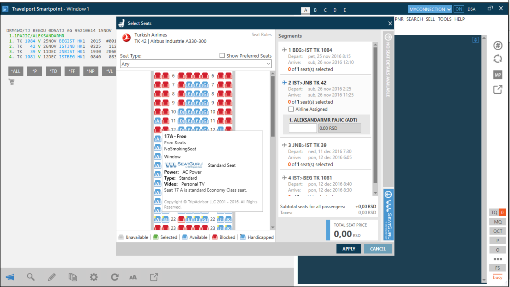Open the Seat Type dropdown showing Any
Image resolution: width=510 pixels, height=287 pixels.
[196, 64]
